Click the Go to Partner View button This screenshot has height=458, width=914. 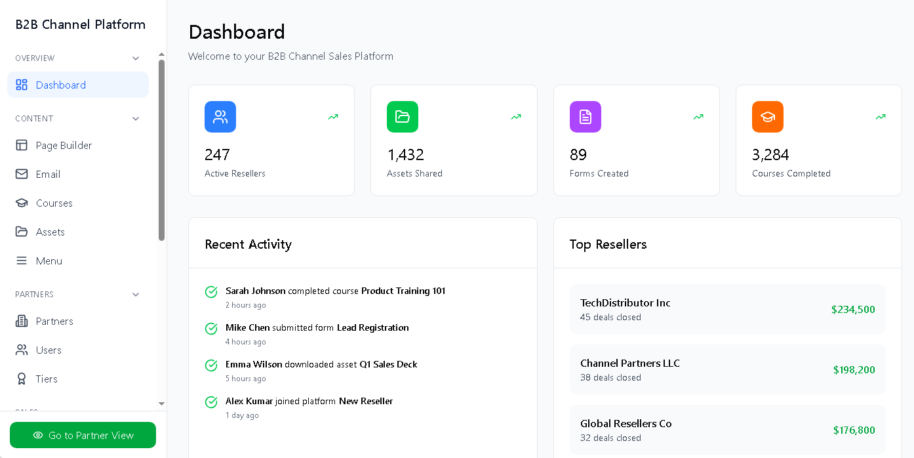point(83,435)
